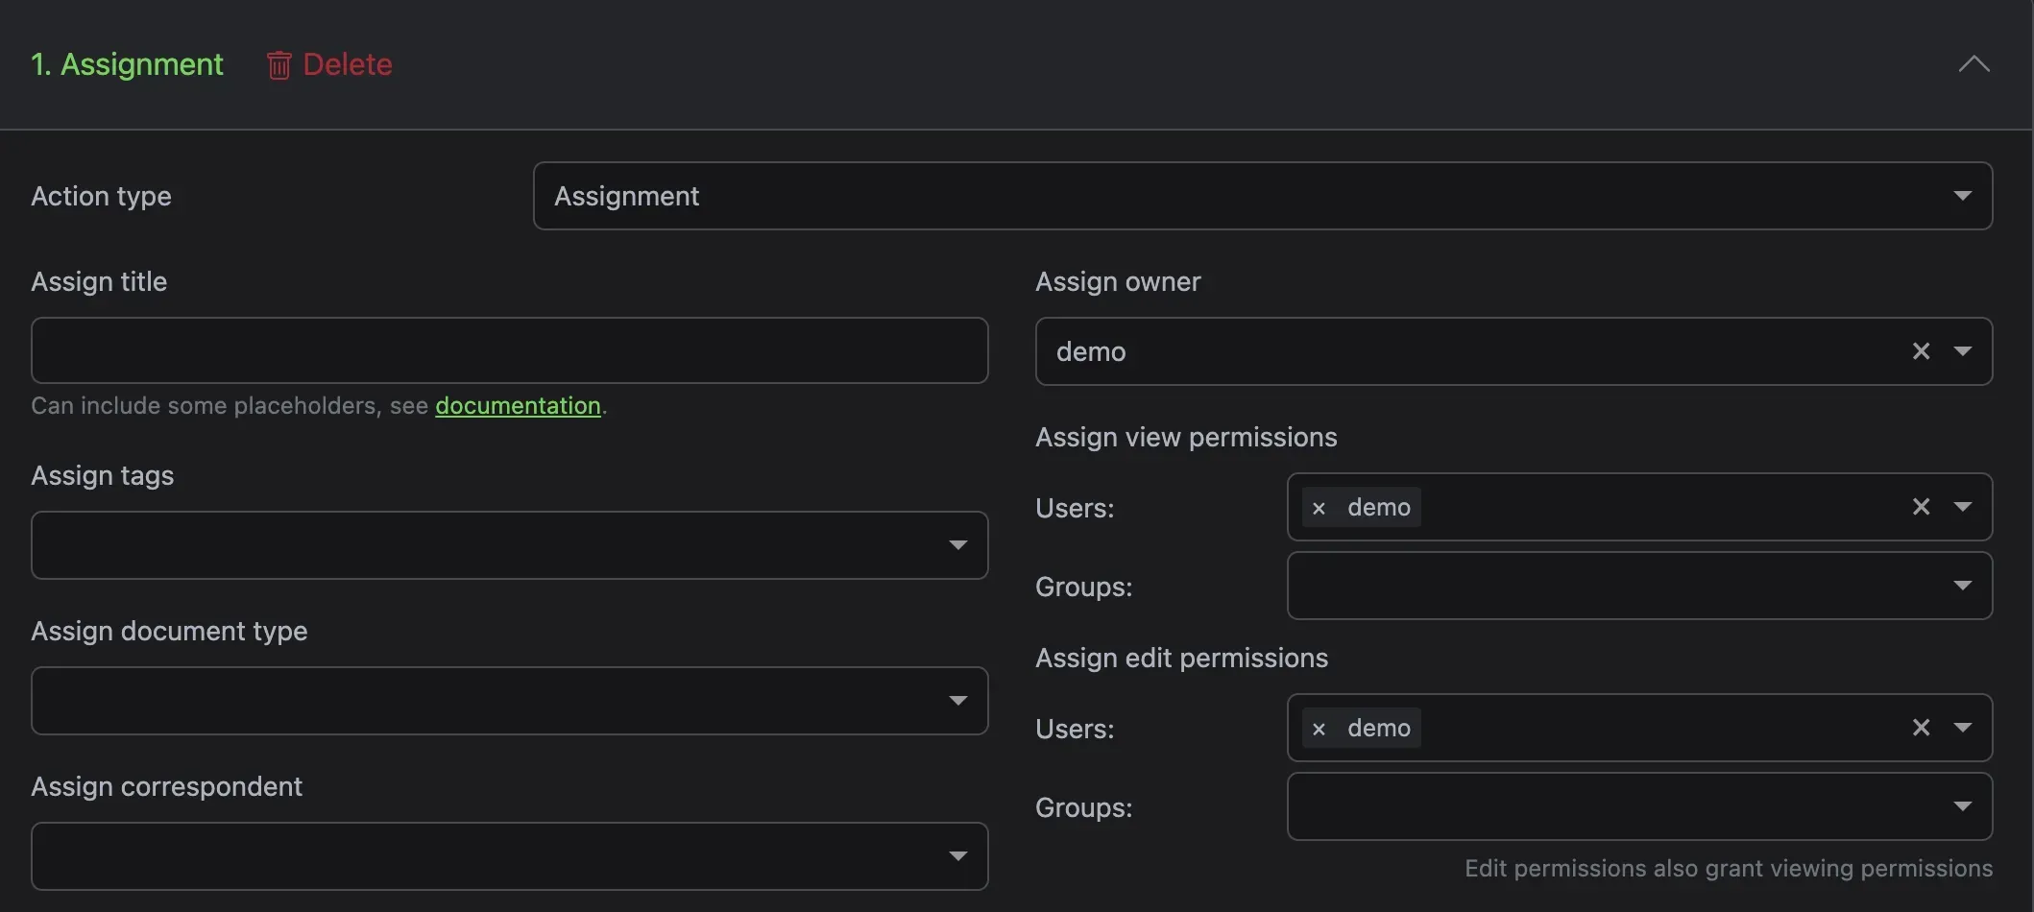Open edit permissions Groups dropdown
Screen dimensions: 2034x912
click(x=1639, y=806)
